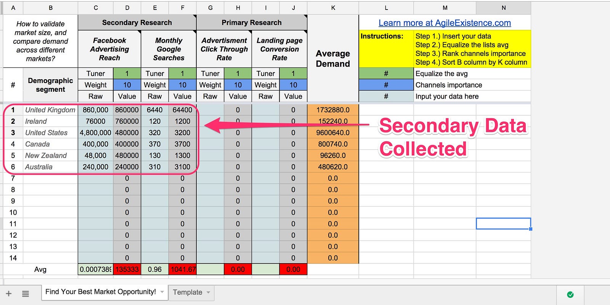Image resolution: width=610 pixels, height=305 pixels.
Task: Select Advertisment Click Through Rate header
Action: pos(224,49)
